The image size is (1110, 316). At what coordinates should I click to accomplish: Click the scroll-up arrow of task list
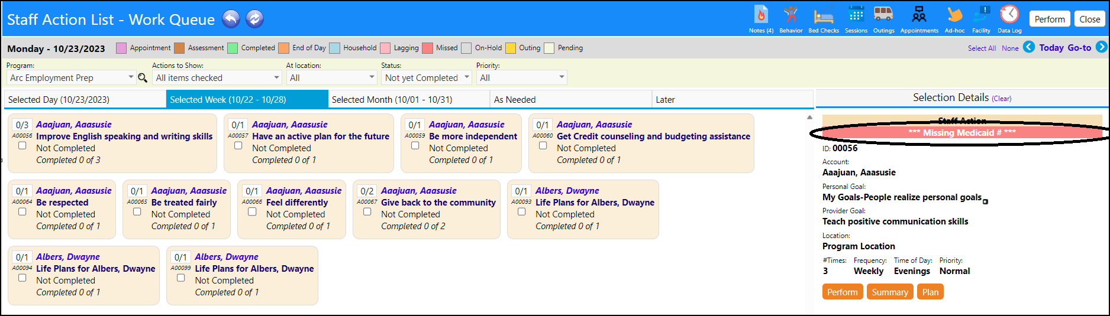pyautogui.click(x=809, y=118)
